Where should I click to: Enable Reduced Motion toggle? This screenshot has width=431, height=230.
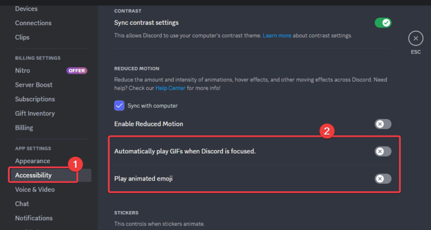[x=383, y=124]
